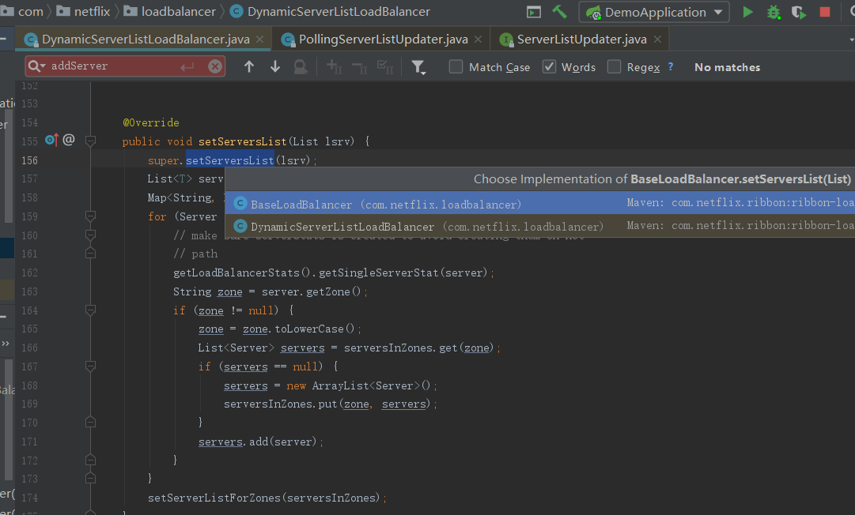Open the Regex help question mark

[671, 66]
